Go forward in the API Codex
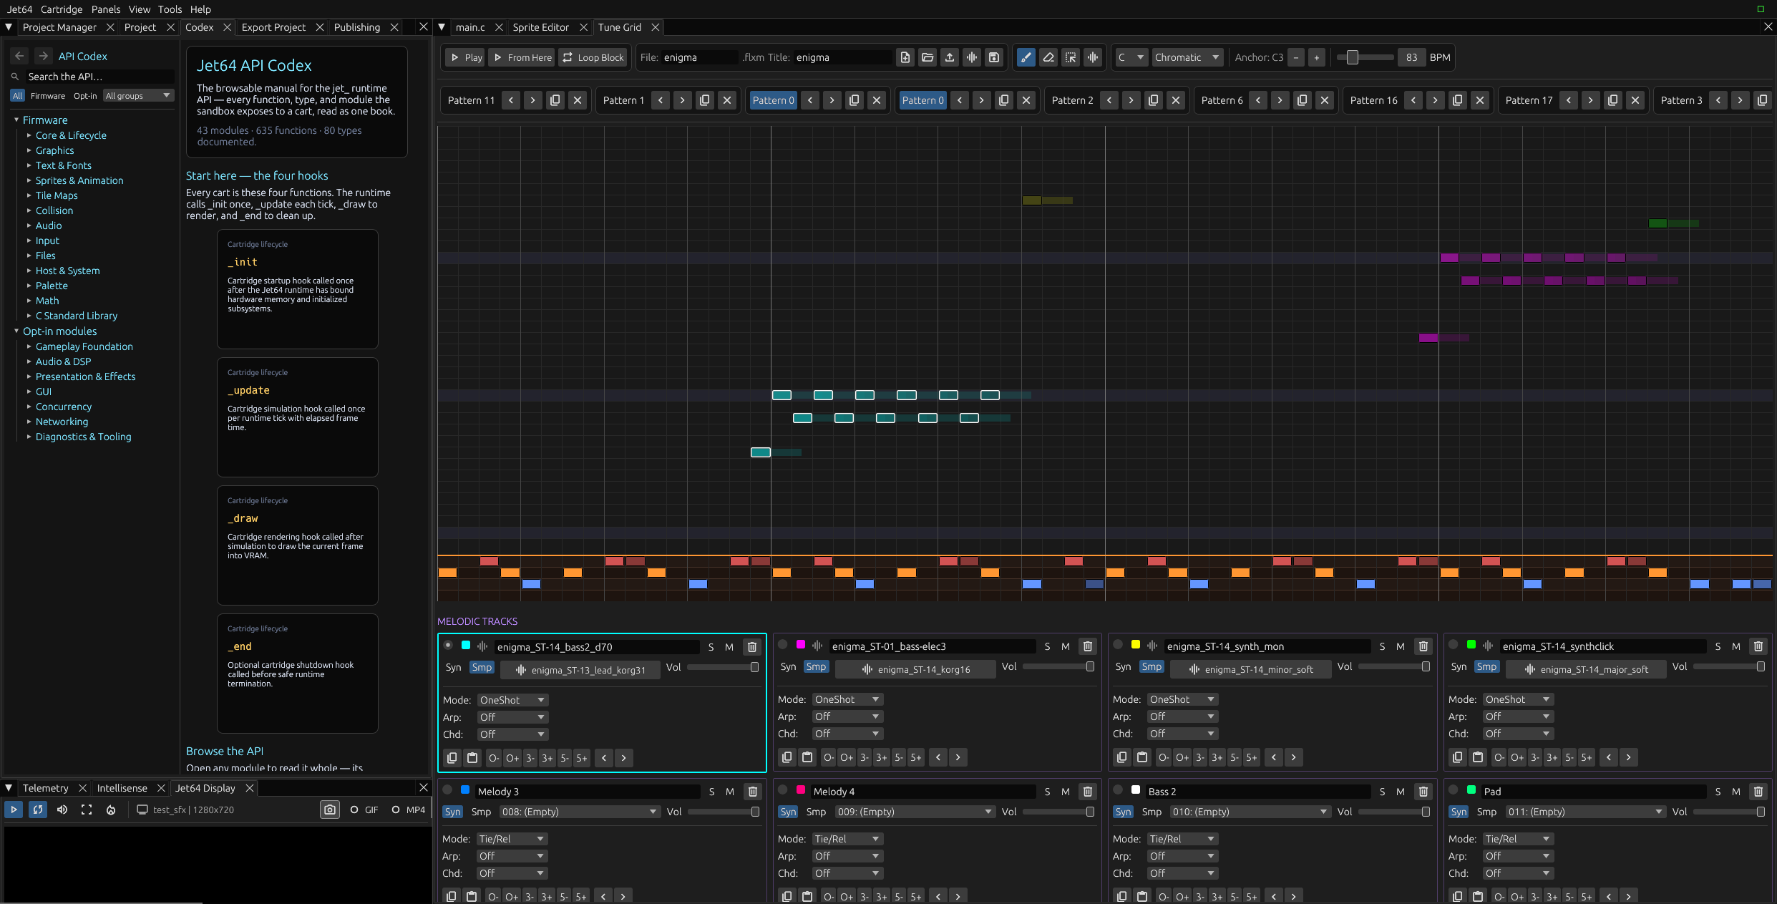Screen dimensions: 1777x904 [44, 56]
